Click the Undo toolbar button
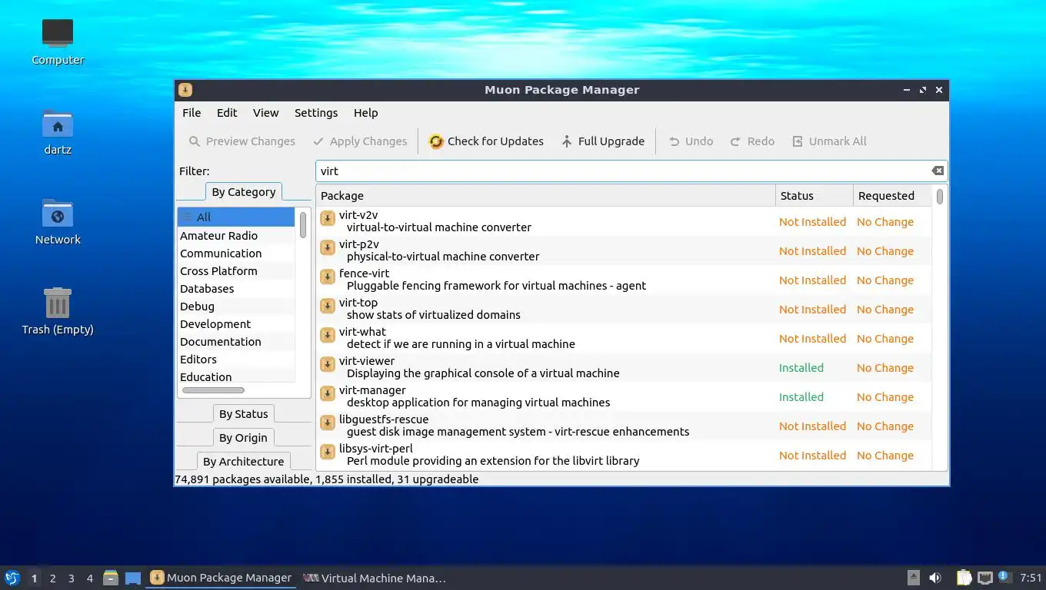The image size is (1046, 590). [691, 141]
